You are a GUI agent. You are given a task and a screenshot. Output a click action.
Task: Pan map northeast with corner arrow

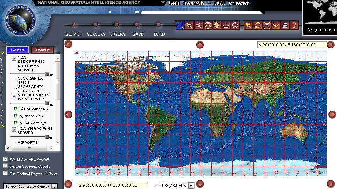click(x=330, y=45)
